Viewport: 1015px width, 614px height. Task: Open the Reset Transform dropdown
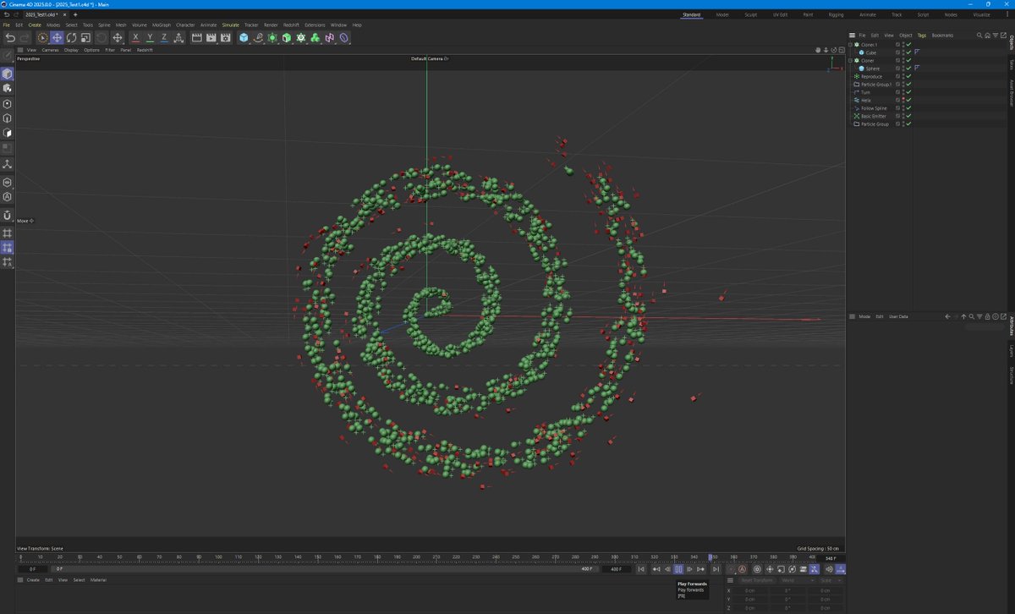[757, 580]
